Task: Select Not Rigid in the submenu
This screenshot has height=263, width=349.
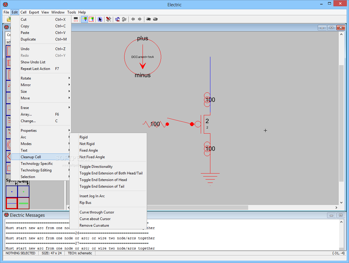Action: pyautogui.click(x=108, y=144)
